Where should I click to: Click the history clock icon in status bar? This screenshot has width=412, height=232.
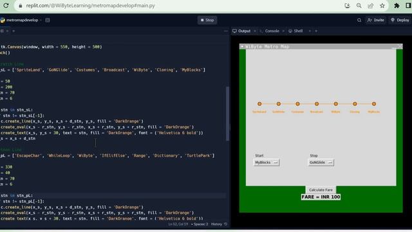pos(225,224)
